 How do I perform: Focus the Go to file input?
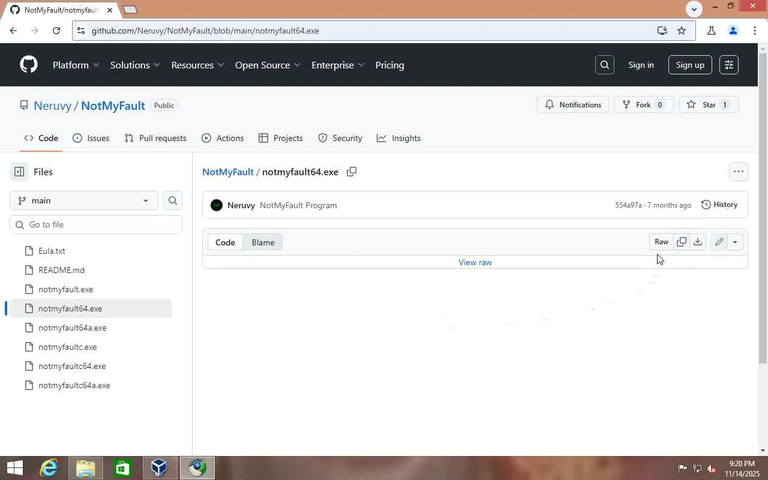click(x=96, y=224)
